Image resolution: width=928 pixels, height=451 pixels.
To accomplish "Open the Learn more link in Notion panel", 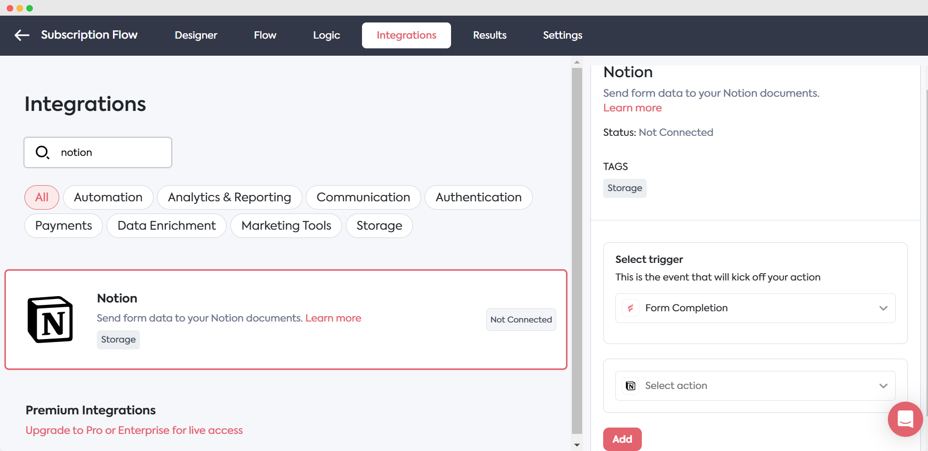I will click(x=633, y=107).
